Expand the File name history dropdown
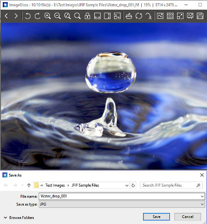207x224 pixels. pyautogui.click(x=202, y=196)
